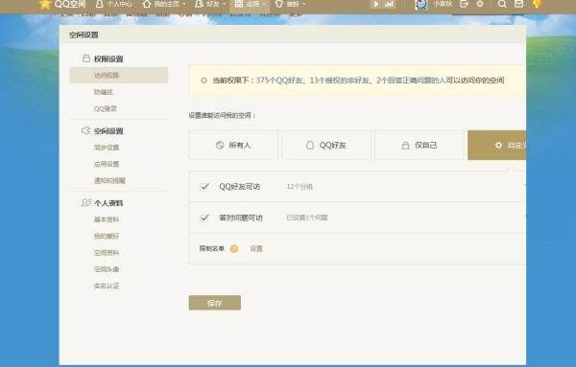Image resolution: width=576 pixels, height=367 pixels.
Task: Select QQ登录 in the sidebar
Action: tap(106, 108)
